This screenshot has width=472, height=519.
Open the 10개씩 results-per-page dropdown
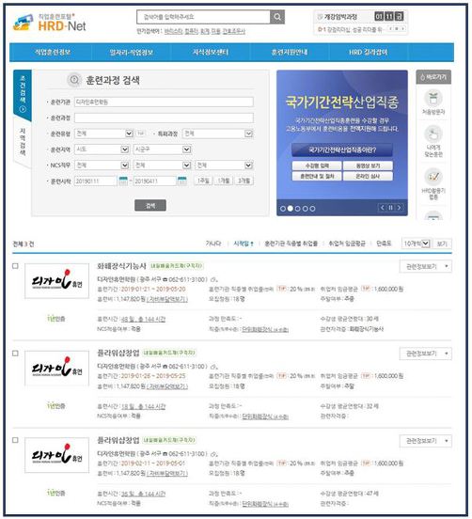[x=416, y=244]
